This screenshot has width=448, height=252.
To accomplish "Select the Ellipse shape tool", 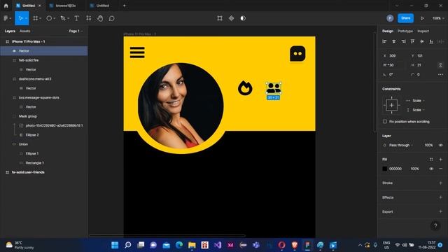I will pyautogui.click(x=49, y=18).
